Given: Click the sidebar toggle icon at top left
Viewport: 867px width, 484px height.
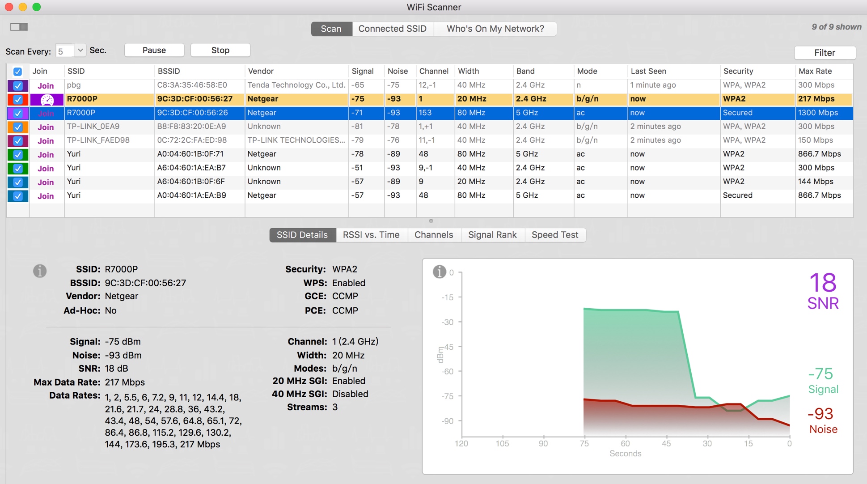Looking at the screenshot, I should (19, 27).
